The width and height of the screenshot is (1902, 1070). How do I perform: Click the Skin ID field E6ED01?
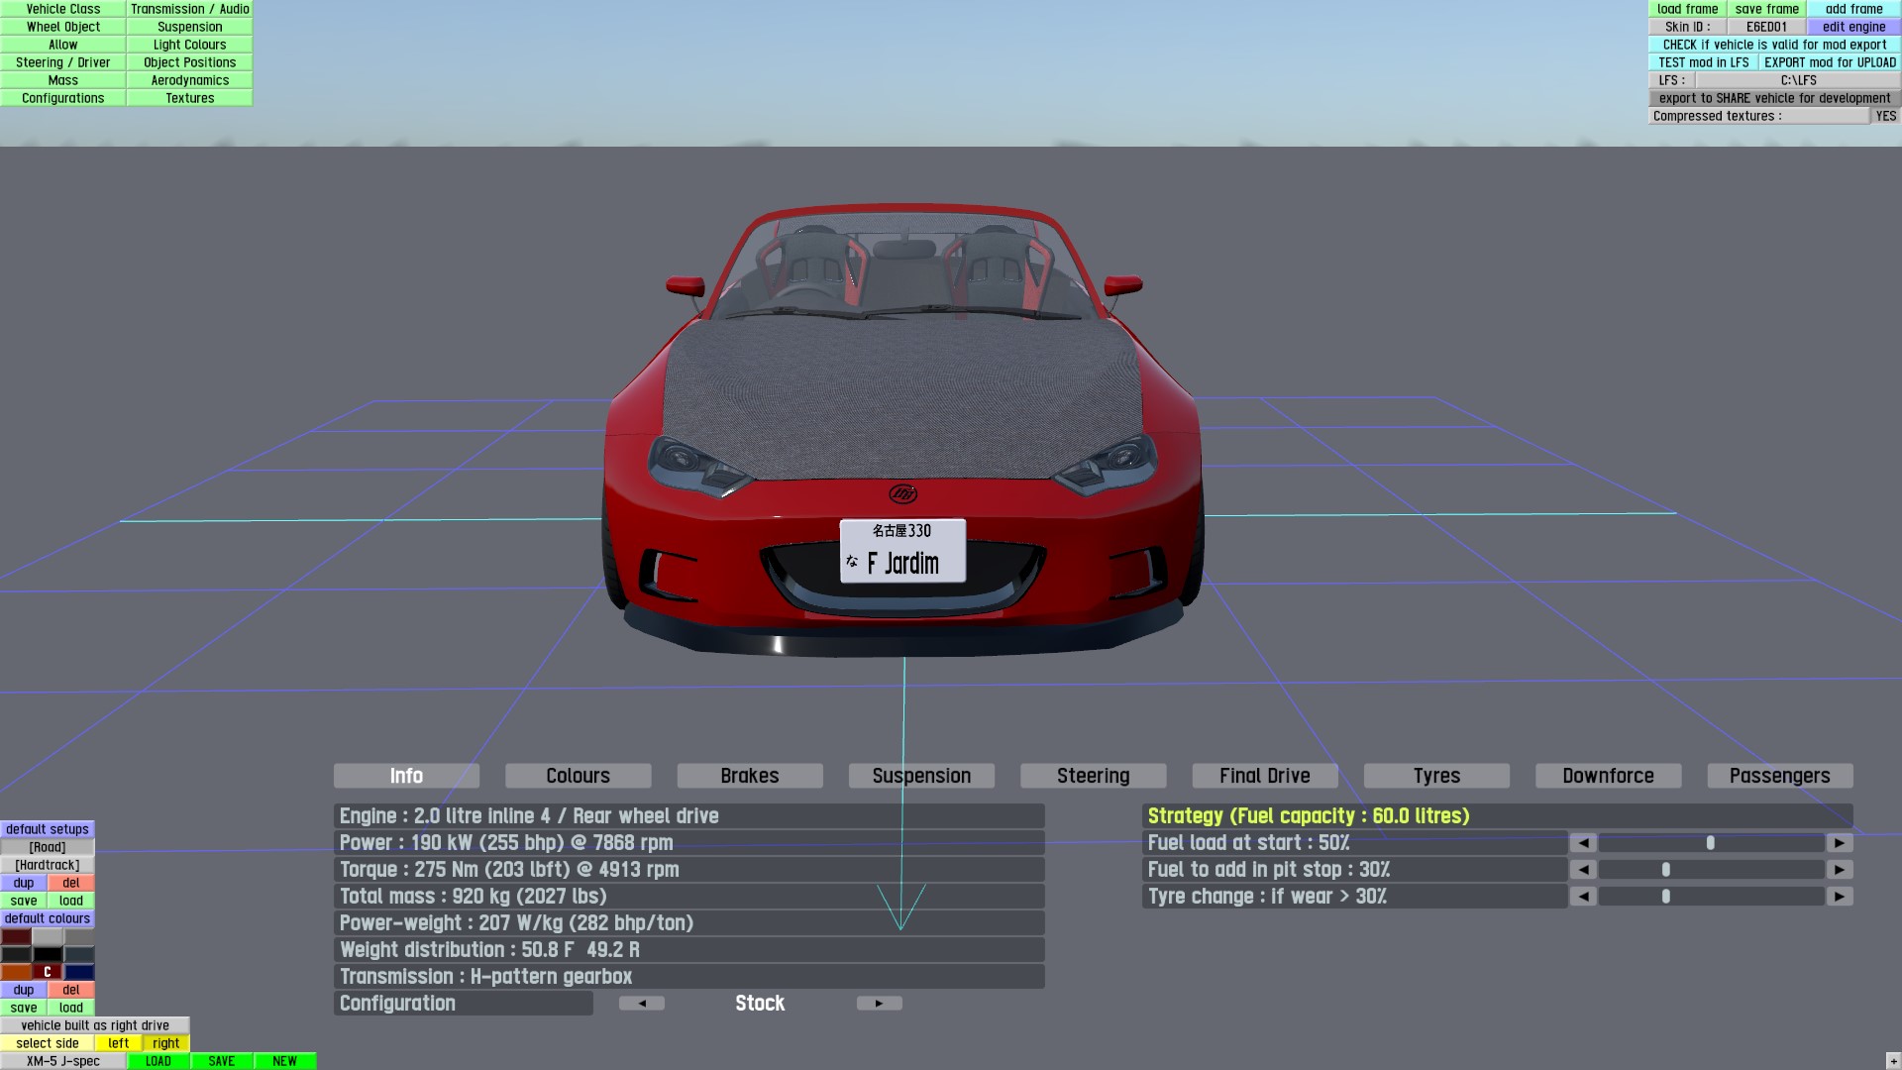click(1766, 27)
